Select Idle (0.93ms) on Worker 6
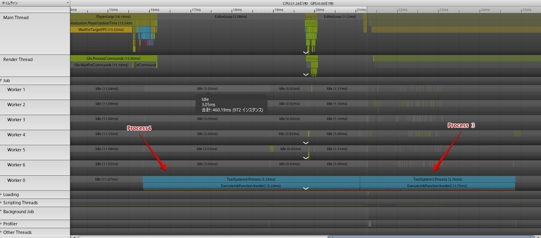 tap(289, 164)
